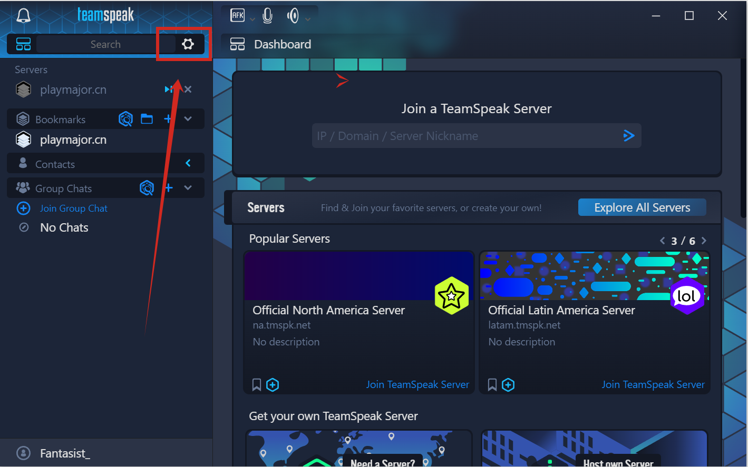
Task: Open the dropdown arrow next to speaker
Action: coord(308,19)
